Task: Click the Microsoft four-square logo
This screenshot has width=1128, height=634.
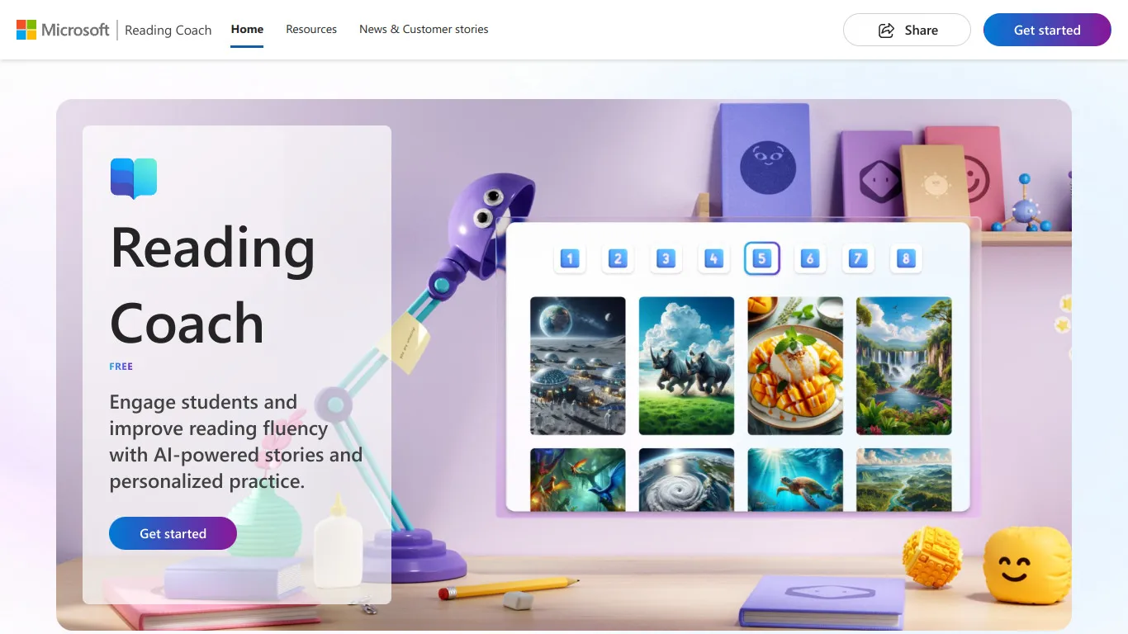Action: tap(26, 29)
